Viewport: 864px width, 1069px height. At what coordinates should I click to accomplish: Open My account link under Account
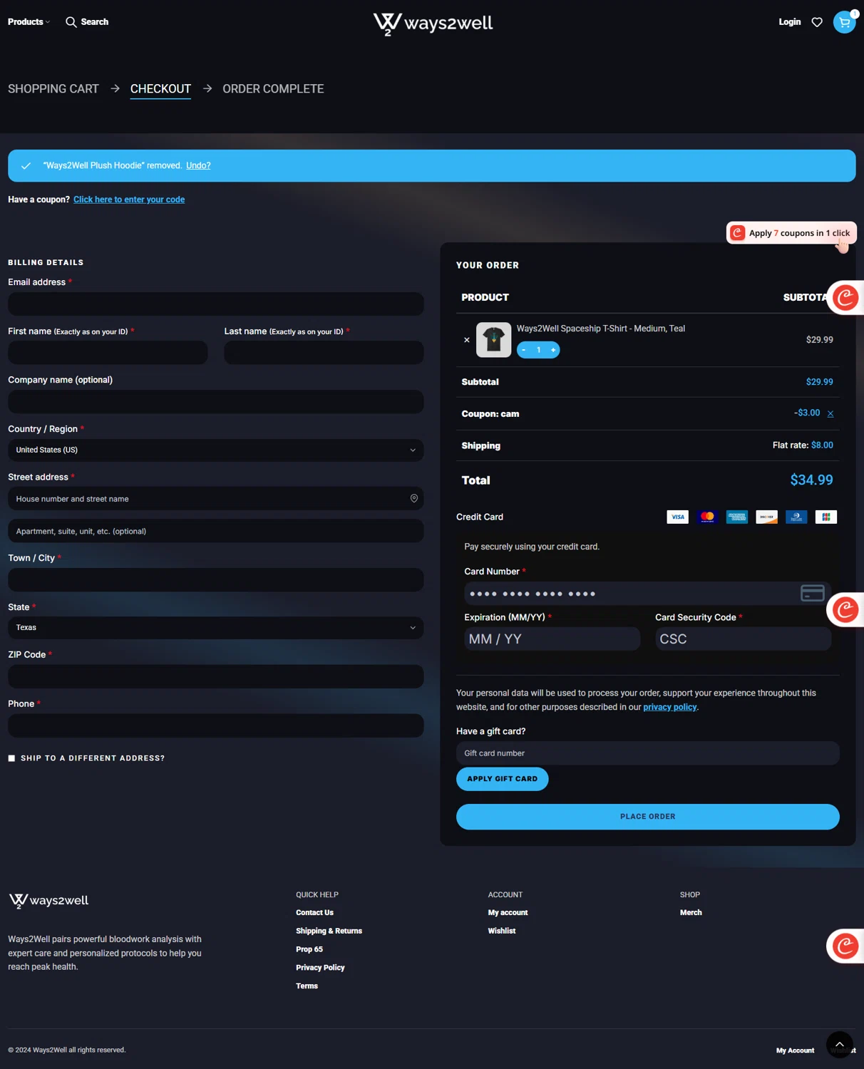(x=508, y=913)
